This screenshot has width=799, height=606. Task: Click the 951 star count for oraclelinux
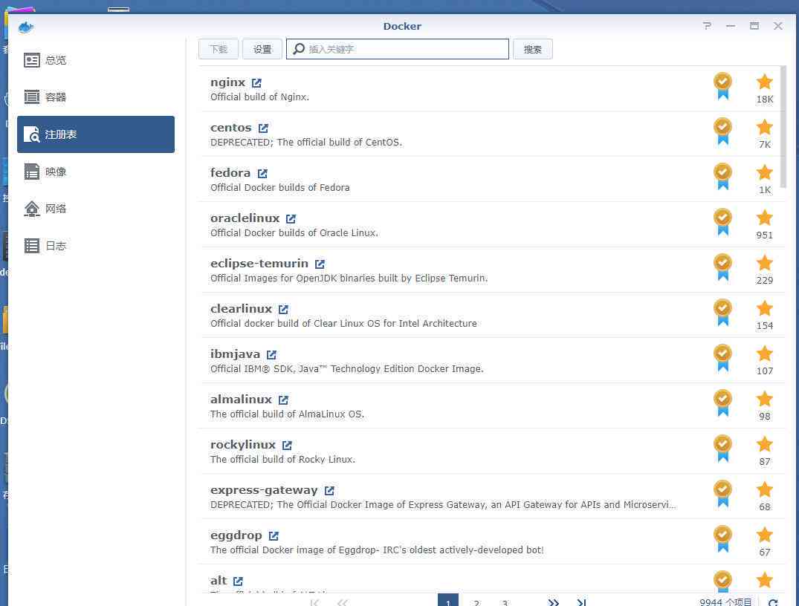[x=764, y=235]
